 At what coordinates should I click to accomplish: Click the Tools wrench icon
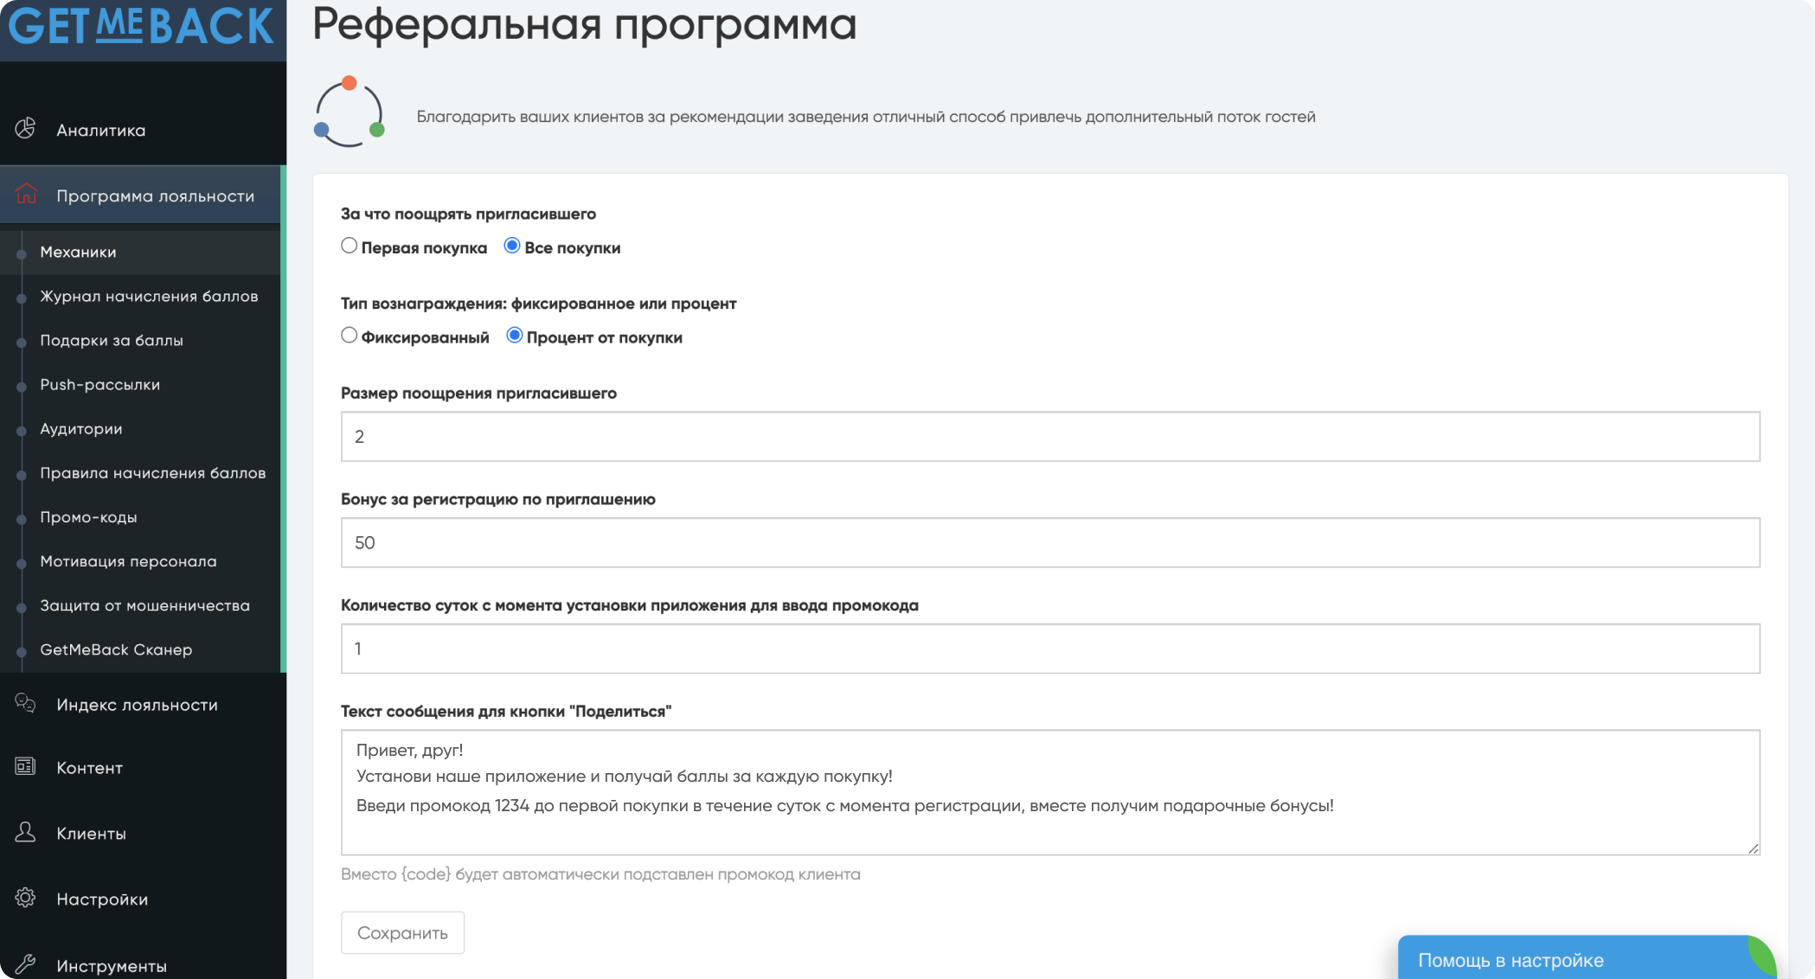(25, 963)
